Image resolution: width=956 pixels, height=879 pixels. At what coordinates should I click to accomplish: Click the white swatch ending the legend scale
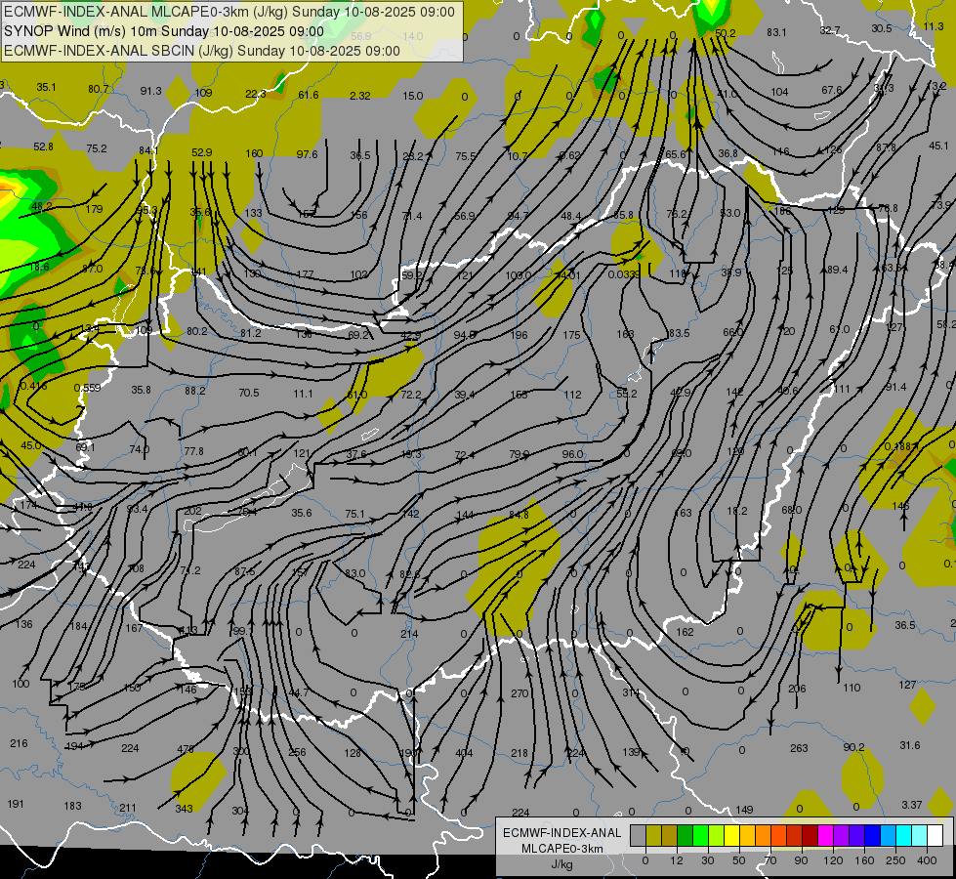[935, 835]
